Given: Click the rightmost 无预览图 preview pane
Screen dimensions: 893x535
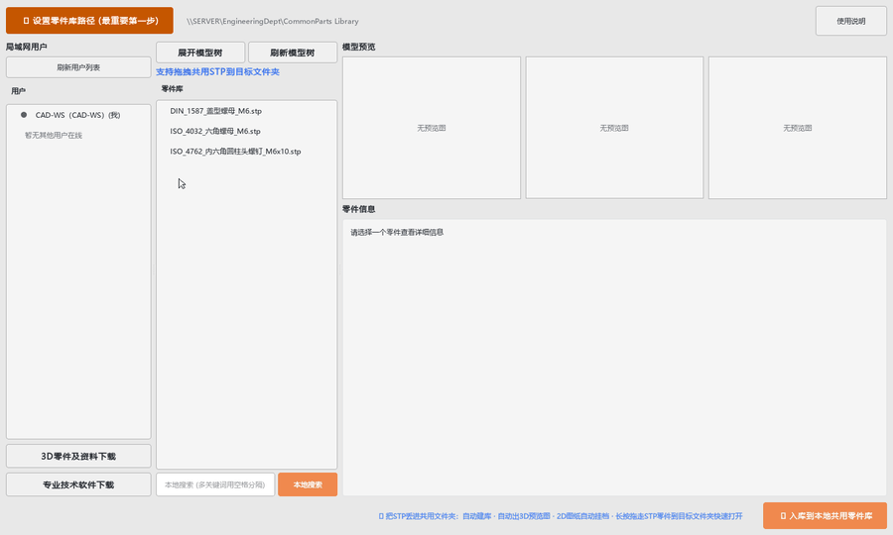Looking at the screenshot, I should pos(798,128).
